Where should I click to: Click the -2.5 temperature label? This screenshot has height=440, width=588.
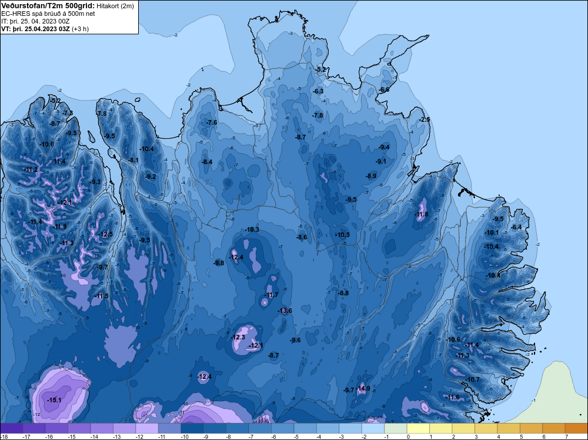coord(425,119)
